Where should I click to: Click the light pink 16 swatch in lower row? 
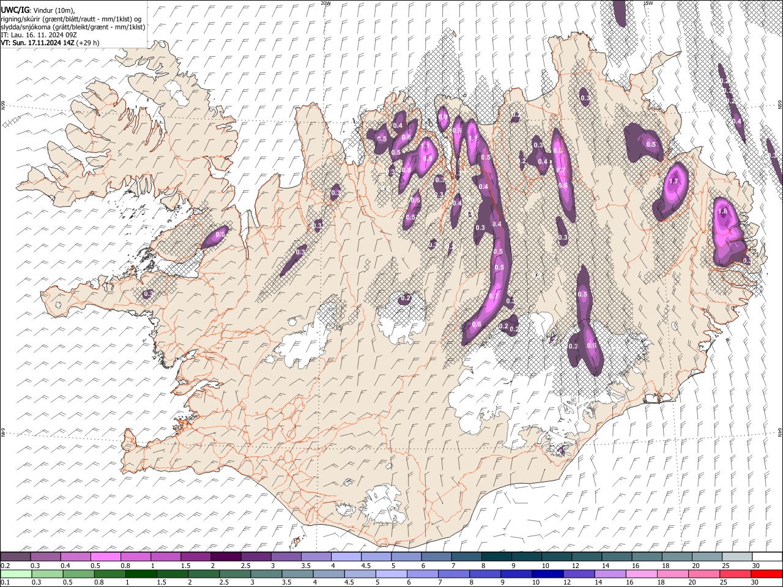click(x=640, y=574)
